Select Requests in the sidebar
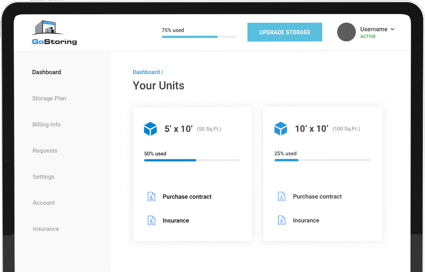The image size is (425, 272). click(45, 150)
